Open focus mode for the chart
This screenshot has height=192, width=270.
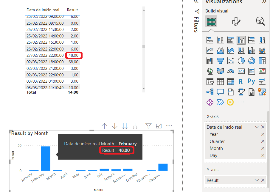(159, 126)
